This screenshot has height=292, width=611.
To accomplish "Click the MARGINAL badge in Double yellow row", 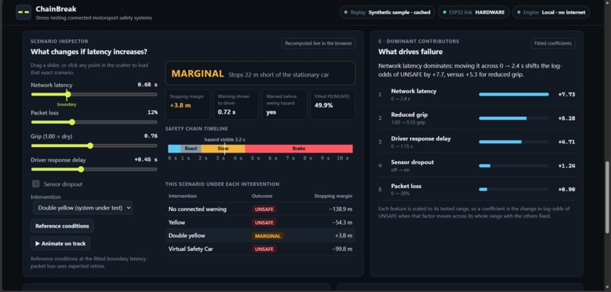I will click(x=268, y=236).
